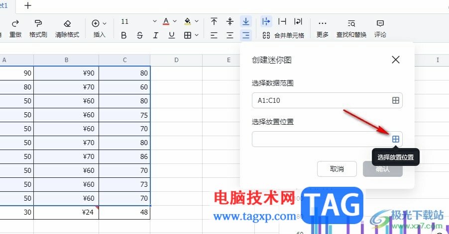Align text right
449x234 pixels.
tap(246, 35)
